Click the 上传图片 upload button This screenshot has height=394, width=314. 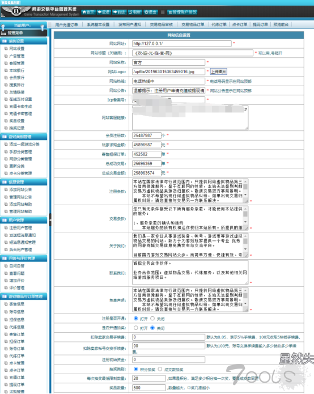pyautogui.click(x=219, y=71)
